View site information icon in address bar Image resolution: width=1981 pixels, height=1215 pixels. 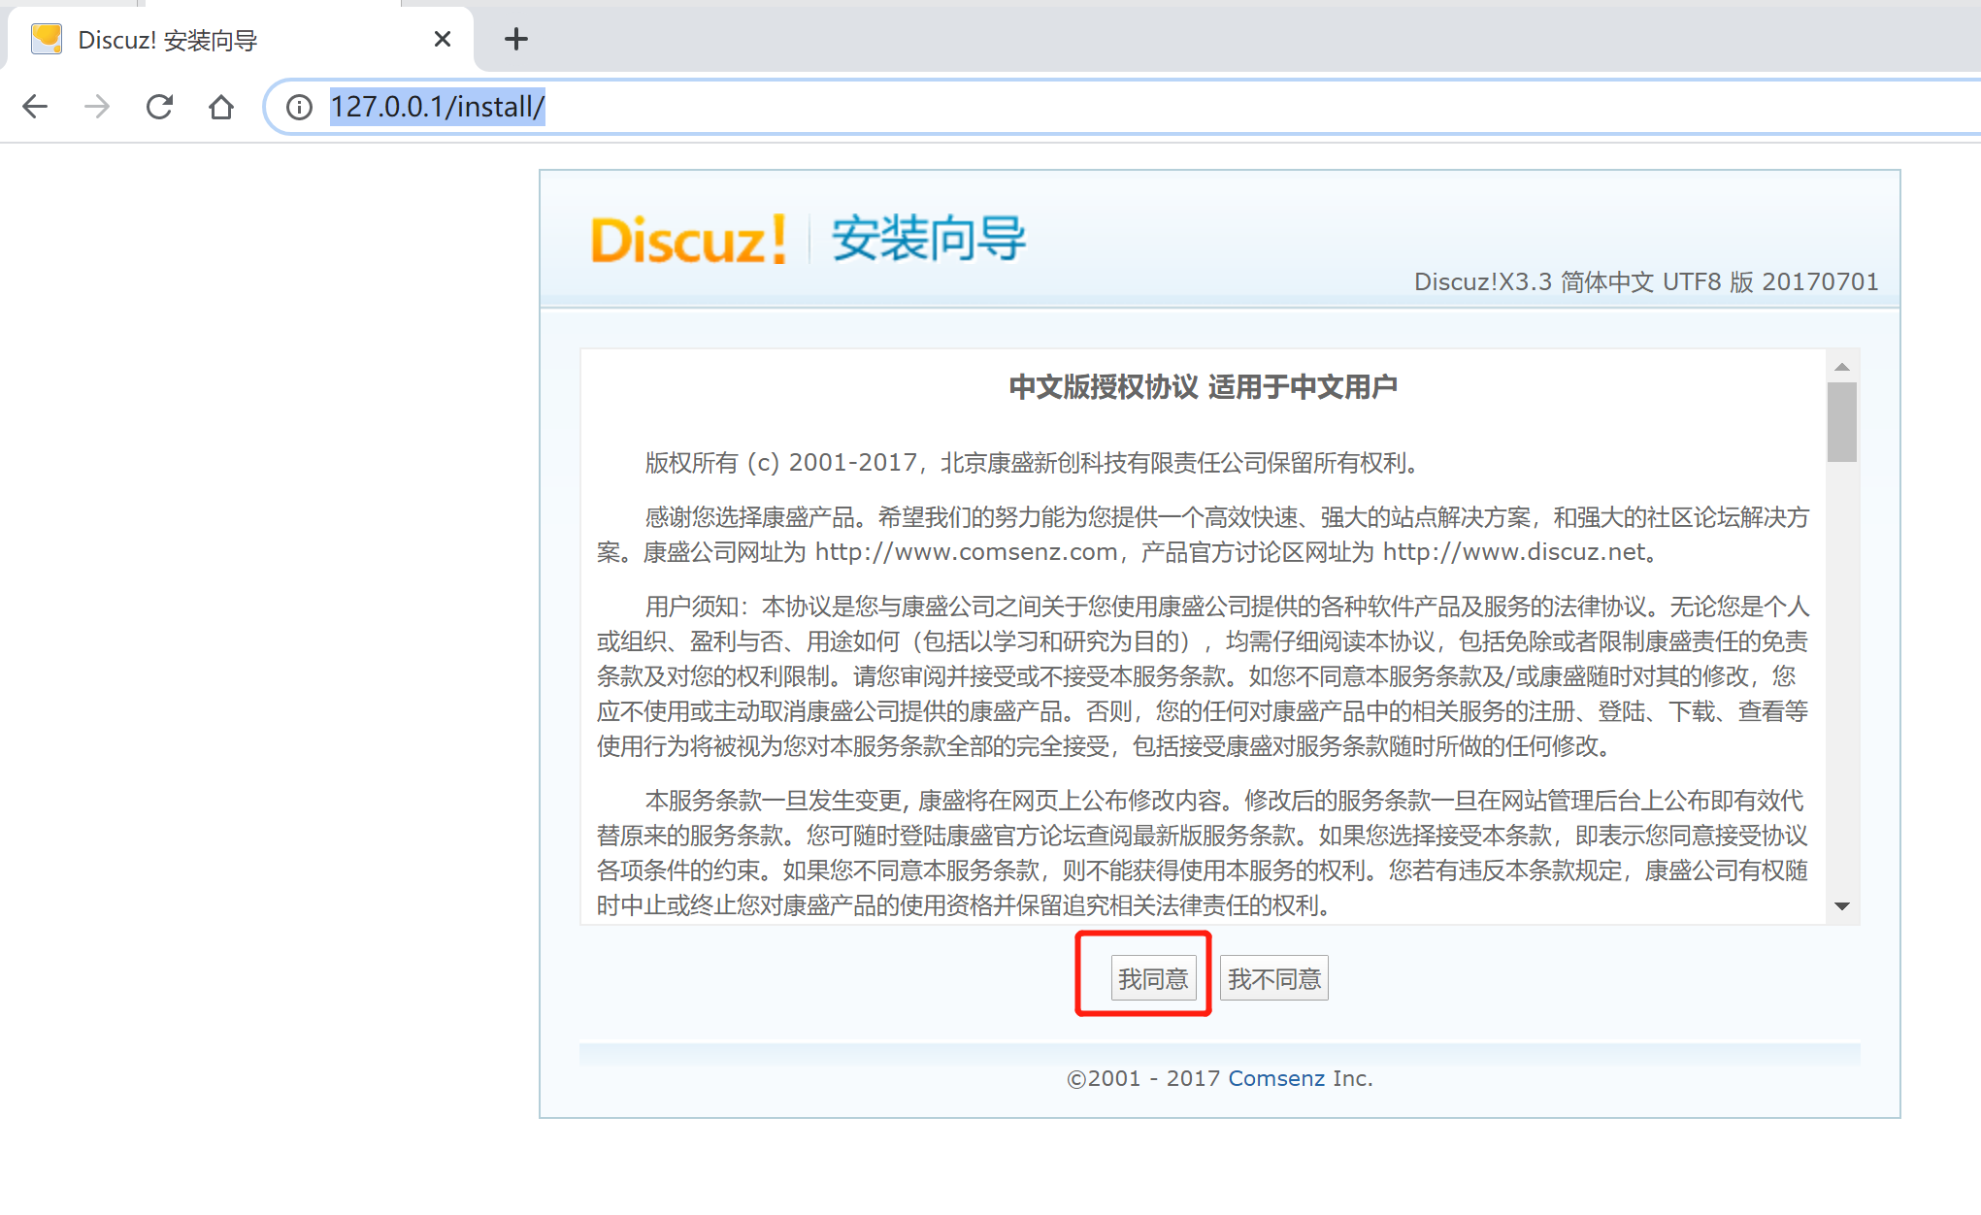tap(299, 107)
